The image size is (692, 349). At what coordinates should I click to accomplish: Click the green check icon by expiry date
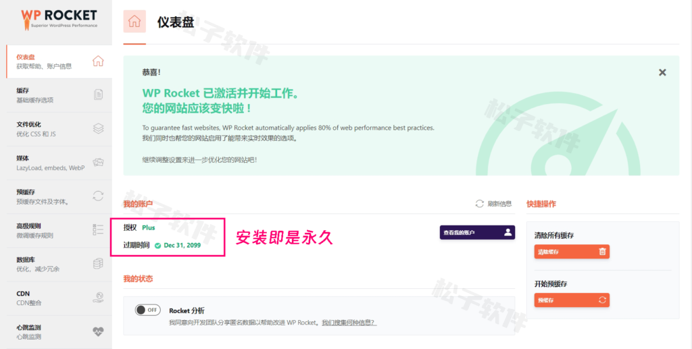tap(158, 246)
